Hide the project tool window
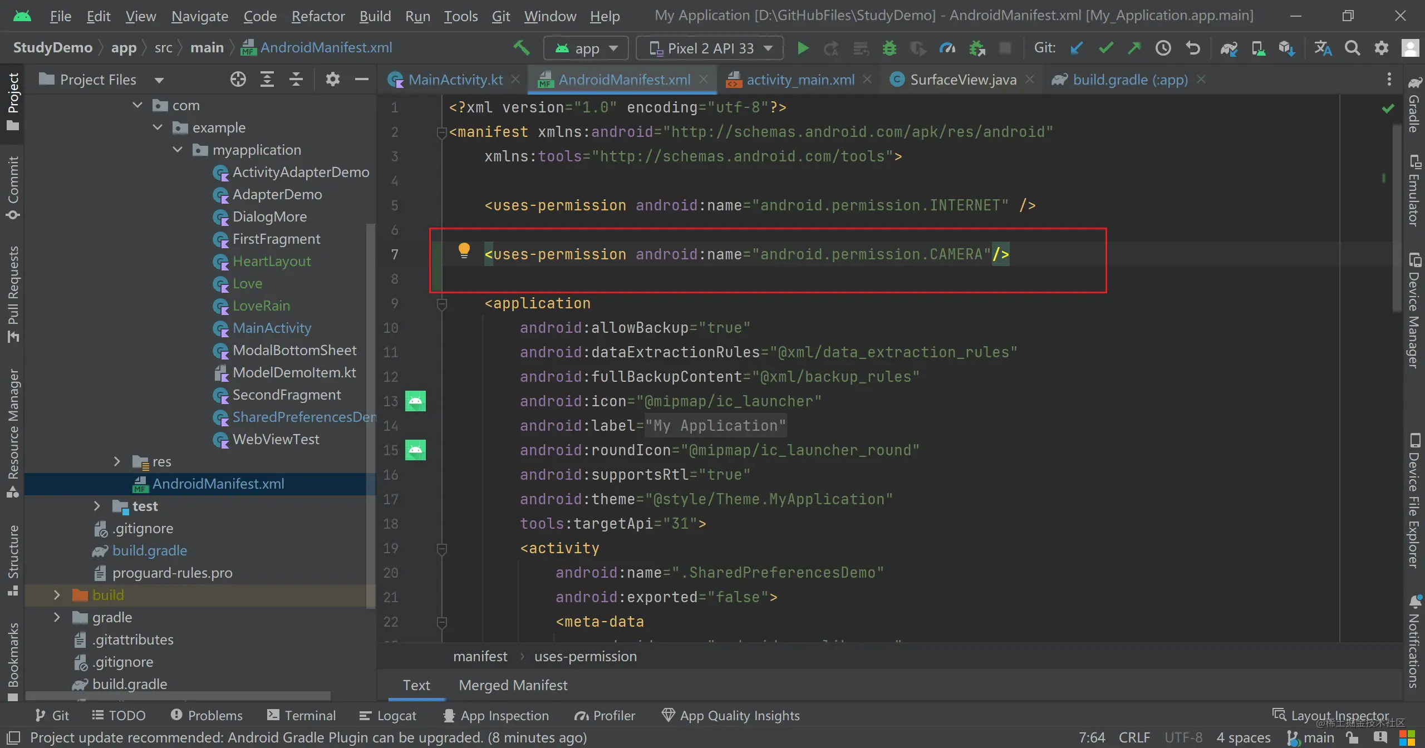 click(362, 80)
